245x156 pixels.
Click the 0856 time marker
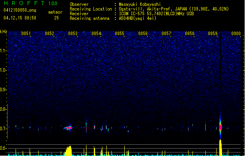click(x=143, y=34)
